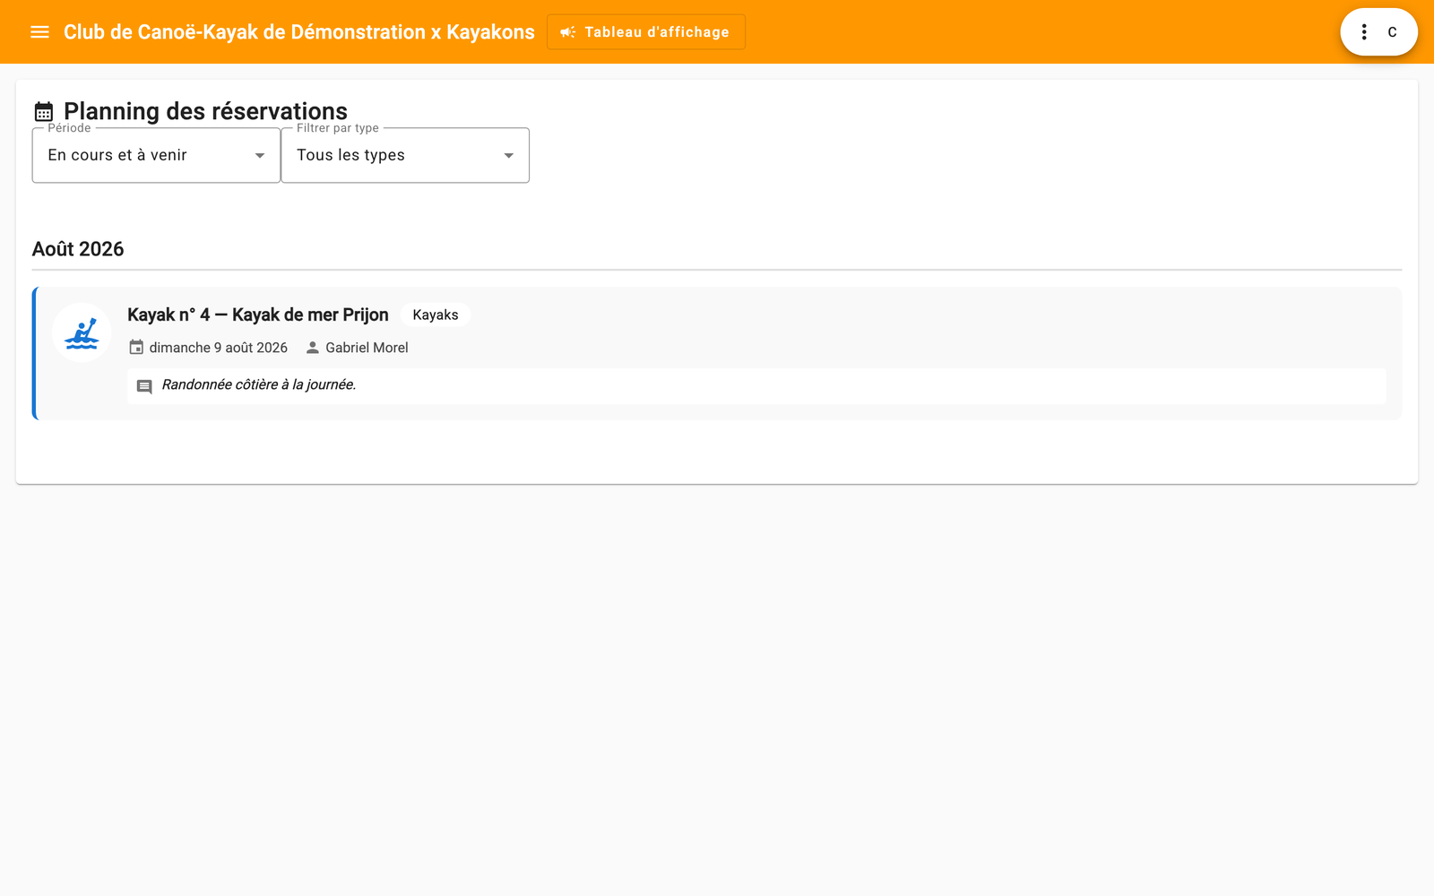The image size is (1434, 896).
Task: Click the megaphone icon in Tableau d'affichage
Action: coord(567,32)
